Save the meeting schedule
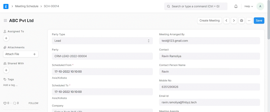 point(259,21)
